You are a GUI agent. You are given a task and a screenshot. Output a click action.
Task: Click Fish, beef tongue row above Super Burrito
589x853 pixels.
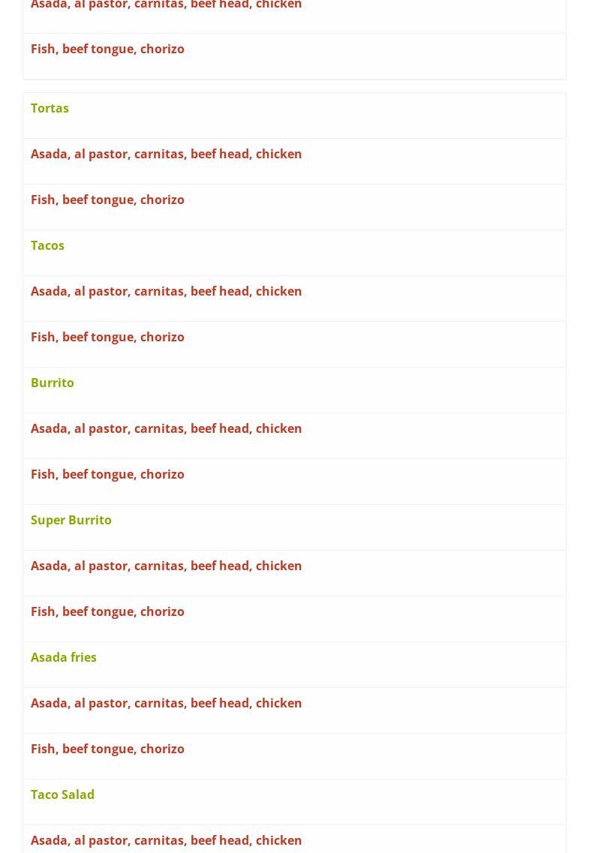107,474
